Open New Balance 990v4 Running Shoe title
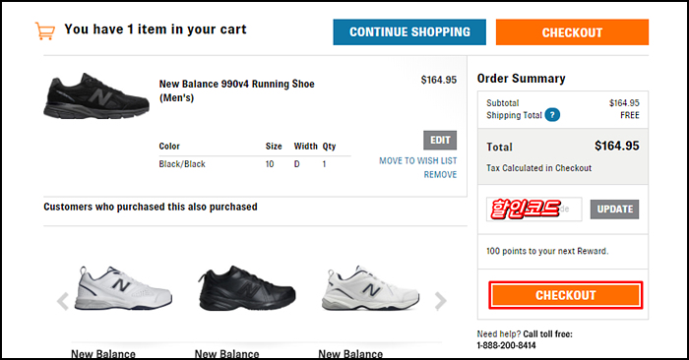This screenshot has width=689, height=360. pyautogui.click(x=236, y=90)
